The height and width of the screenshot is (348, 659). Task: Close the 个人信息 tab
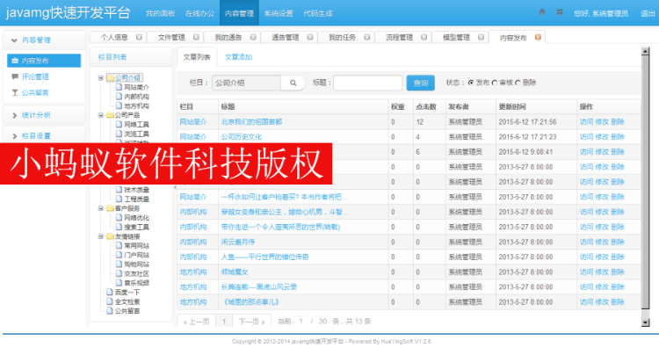point(139,38)
